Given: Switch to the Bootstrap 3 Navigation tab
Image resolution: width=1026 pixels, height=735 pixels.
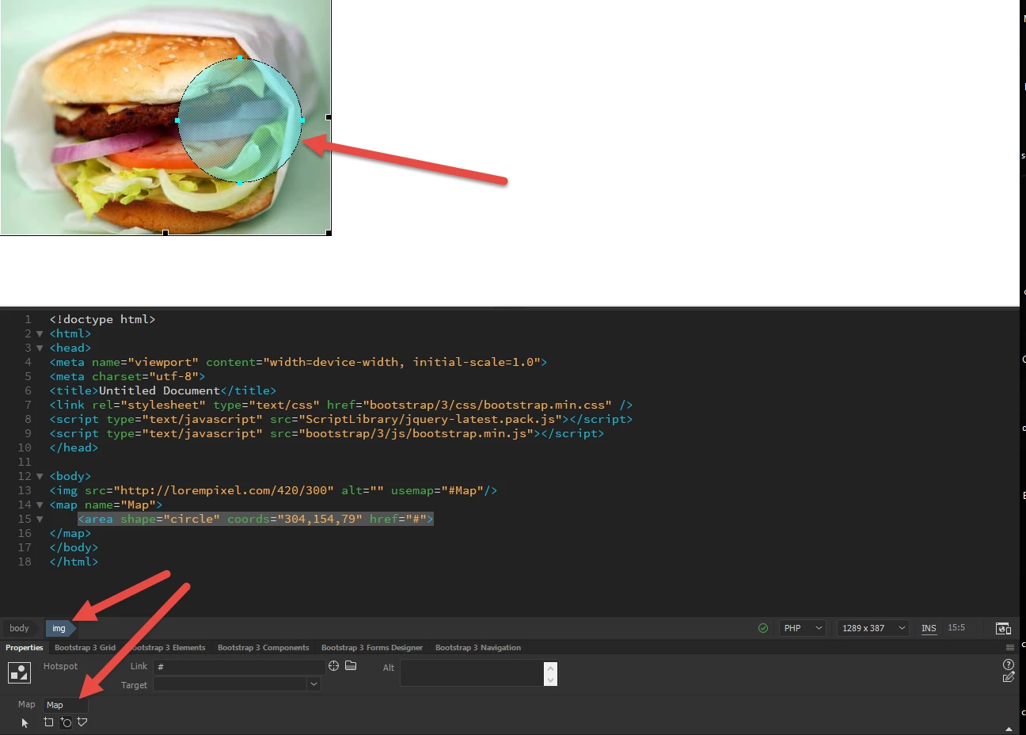Looking at the screenshot, I should pyautogui.click(x=478, y=648).
